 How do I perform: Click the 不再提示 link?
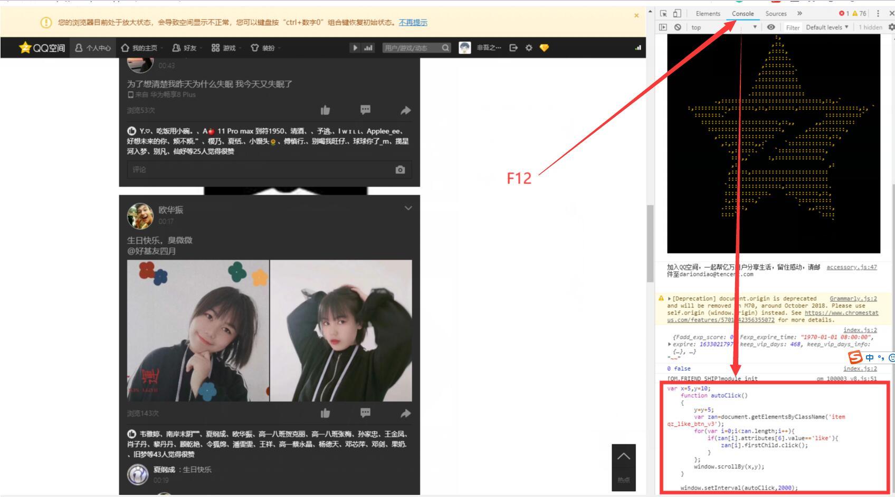point(413,23)
